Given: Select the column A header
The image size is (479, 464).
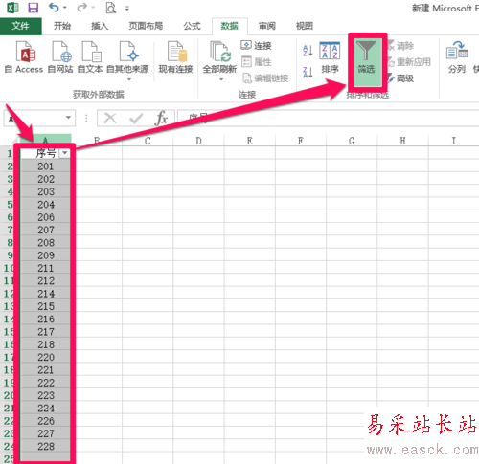Looking at the screenshot, I should [x=45, y=141].
